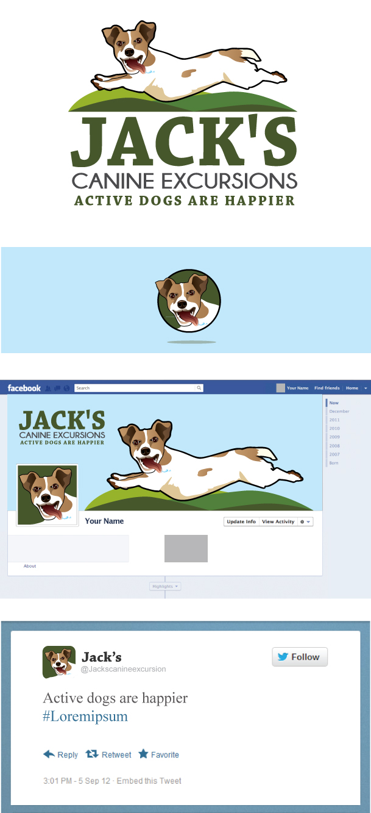Click the facebook logo in header
The height and width of the screenshot is (813, 371).
point(24,388)
